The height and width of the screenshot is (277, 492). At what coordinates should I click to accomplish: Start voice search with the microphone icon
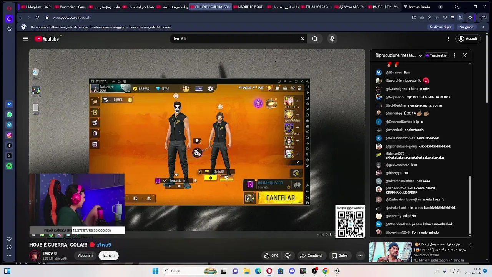(332, 38)
